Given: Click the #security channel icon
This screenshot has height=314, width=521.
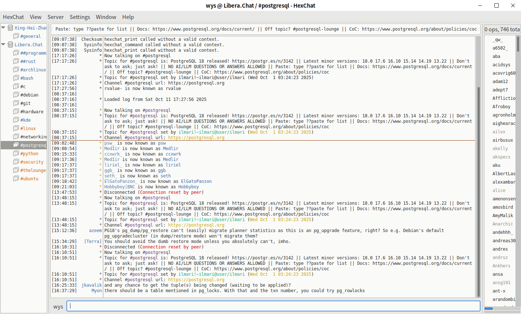Looking at the screenshot, I should [16, 162].
